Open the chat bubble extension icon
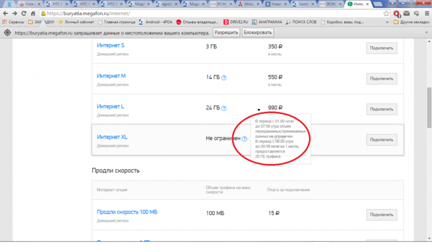This screenshot has width=432, height=252. [416, 13]
